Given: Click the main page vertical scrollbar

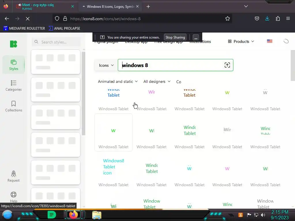Looking at the screenshot, I should tap(293, 65).
